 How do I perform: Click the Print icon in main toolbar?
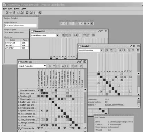pyautogui.click(x=22, y=13)
